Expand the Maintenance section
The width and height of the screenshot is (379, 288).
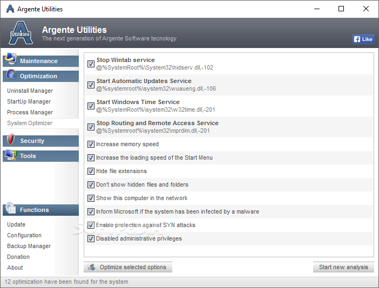(x=41, y=61)
